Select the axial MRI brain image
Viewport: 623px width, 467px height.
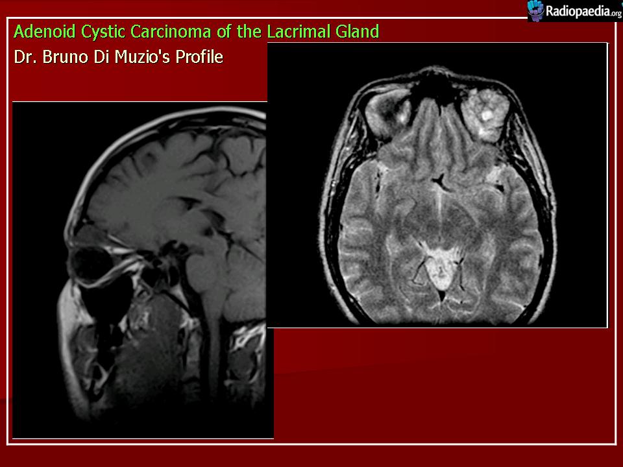[437, 185]
